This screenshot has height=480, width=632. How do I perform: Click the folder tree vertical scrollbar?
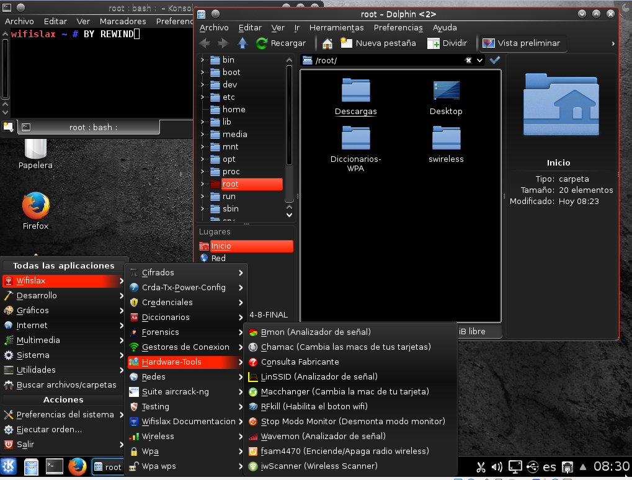pos(289,115)
